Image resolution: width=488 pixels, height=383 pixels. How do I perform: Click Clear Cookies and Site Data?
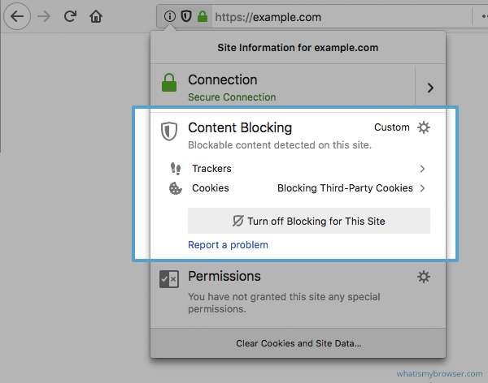point(298,343)
